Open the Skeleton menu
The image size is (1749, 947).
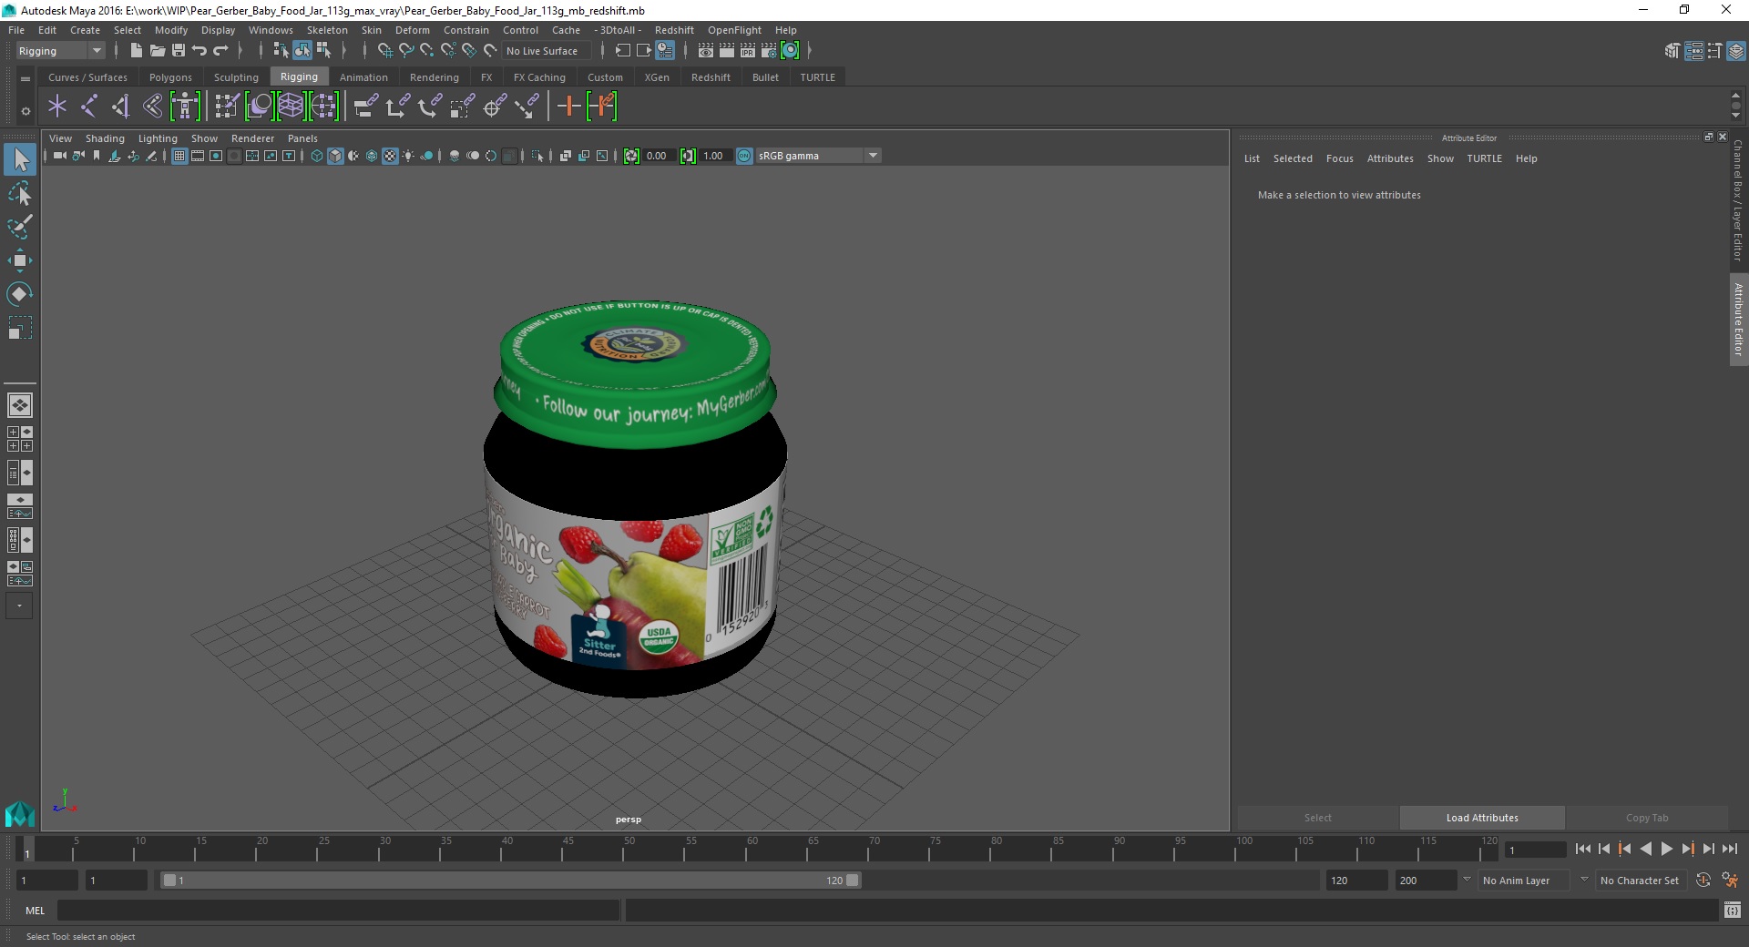click(327, 30)
